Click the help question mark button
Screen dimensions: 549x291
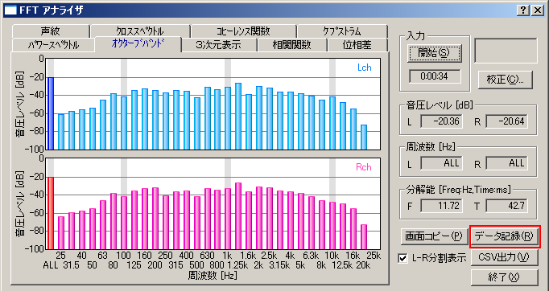[523, 10]
